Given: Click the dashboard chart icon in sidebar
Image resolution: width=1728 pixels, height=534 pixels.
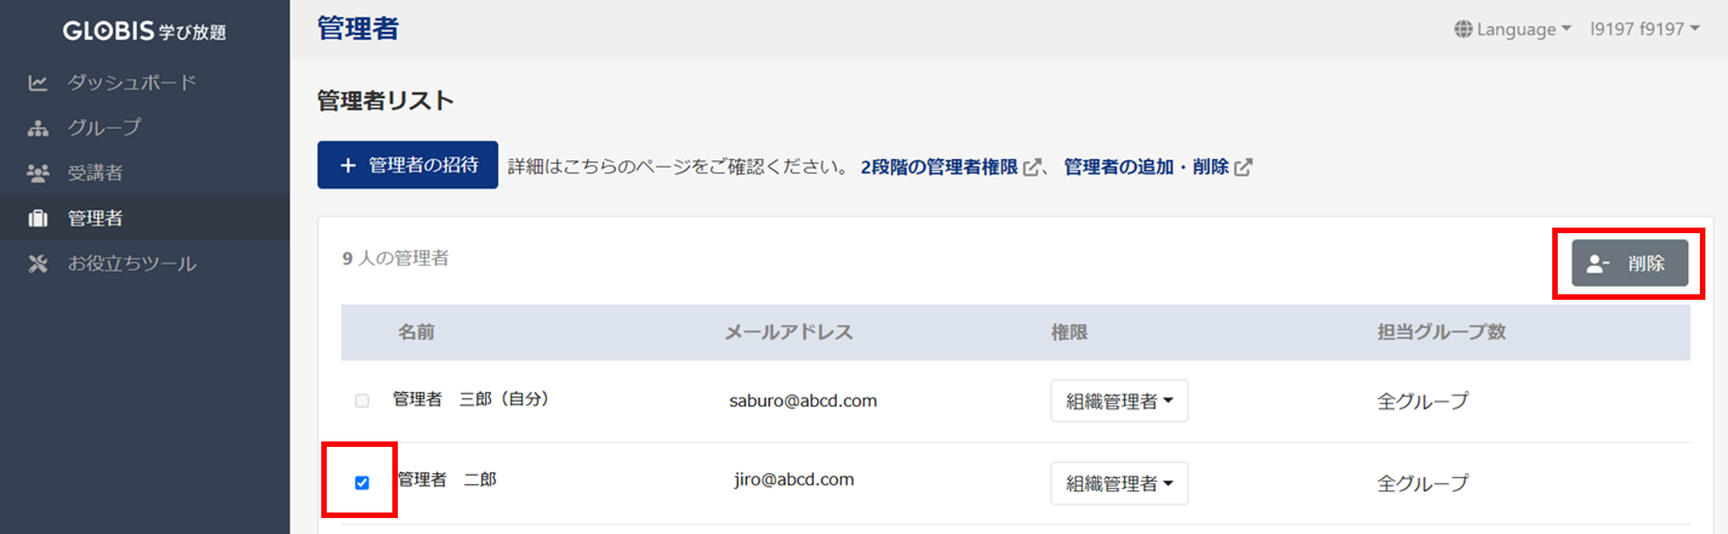Looking at the screenshot, I should 37,83.
